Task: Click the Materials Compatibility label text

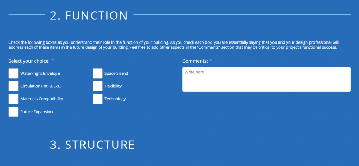Action: (x=42, y=99)
